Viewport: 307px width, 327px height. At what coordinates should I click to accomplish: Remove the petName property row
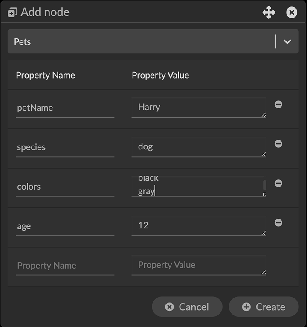(x=278, y=104)
